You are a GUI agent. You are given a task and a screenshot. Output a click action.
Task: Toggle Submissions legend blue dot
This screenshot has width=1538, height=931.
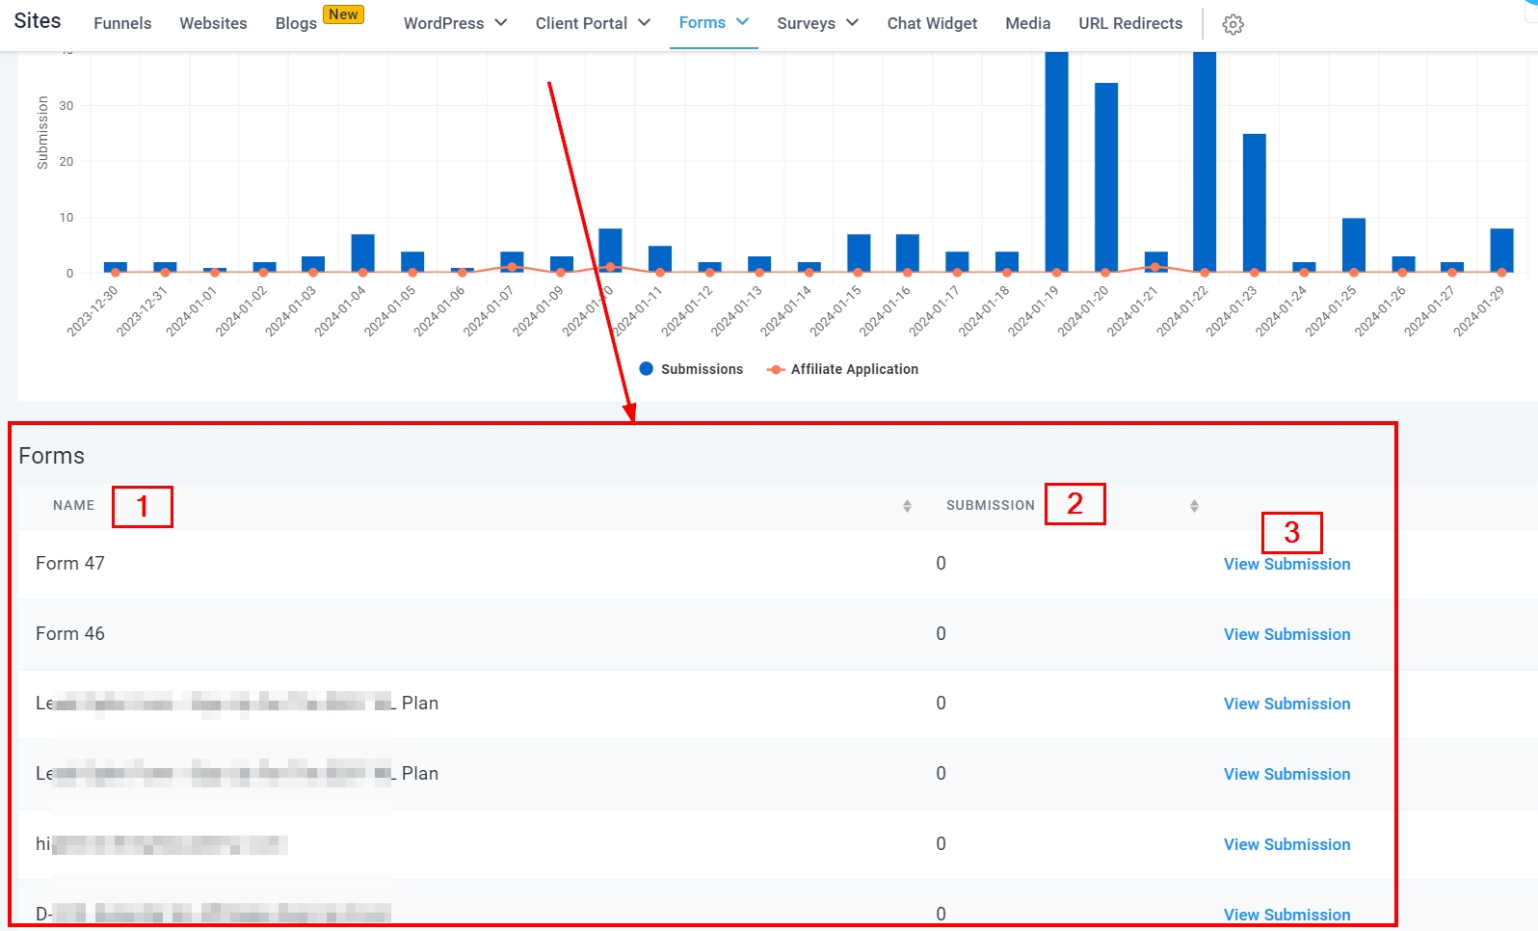(647, 369)
